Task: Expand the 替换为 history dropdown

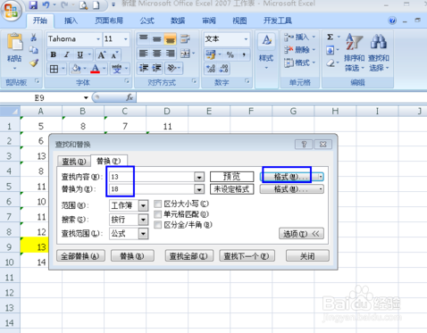Action: (x=199, y=189)
